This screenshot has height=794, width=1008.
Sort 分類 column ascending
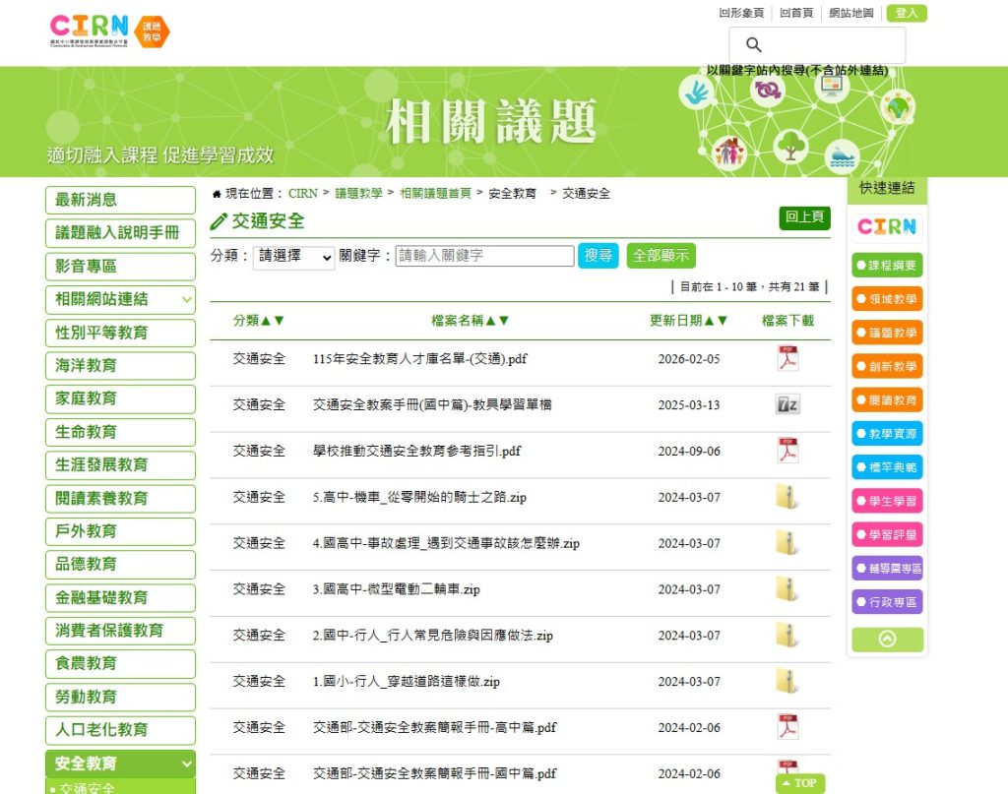266,321
